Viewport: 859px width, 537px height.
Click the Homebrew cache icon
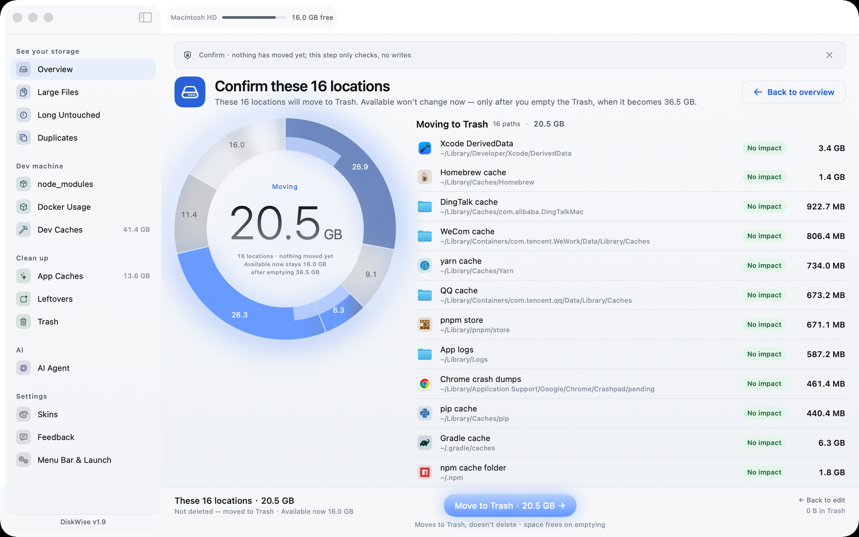pyautogui.click(x=425, y=177)
